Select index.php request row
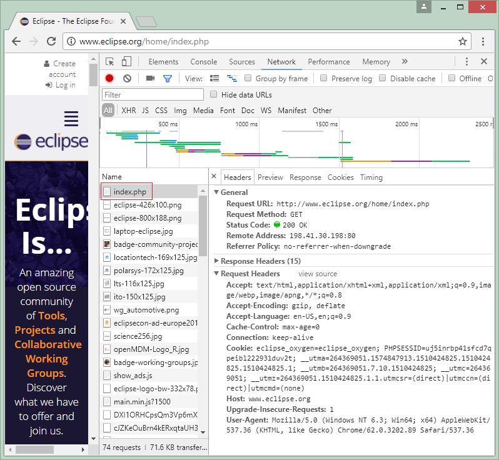499x460 pixels. coord(149,191)
